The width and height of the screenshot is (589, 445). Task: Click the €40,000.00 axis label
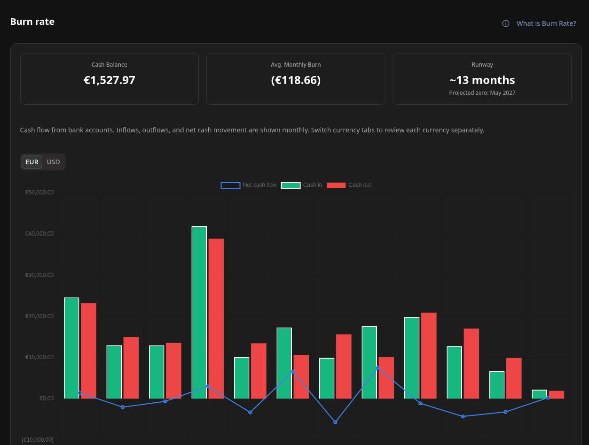[39, 234]
